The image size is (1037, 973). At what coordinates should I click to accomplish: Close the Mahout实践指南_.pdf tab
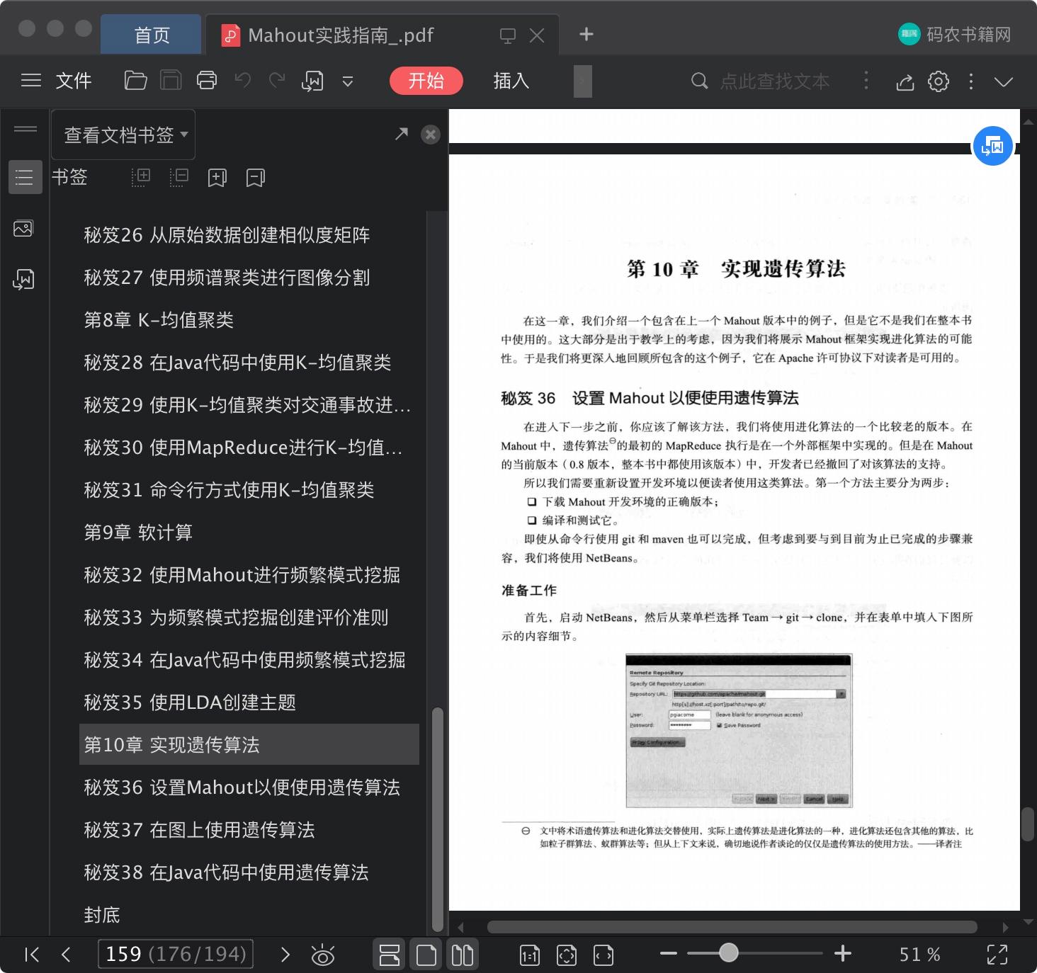click(537, 35)
